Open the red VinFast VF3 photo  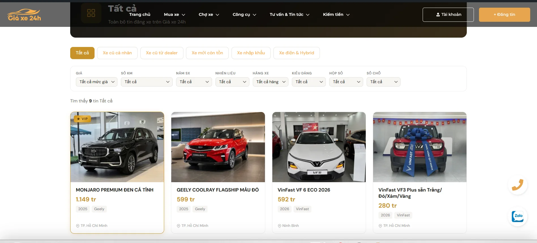click(x=420, y=147)
